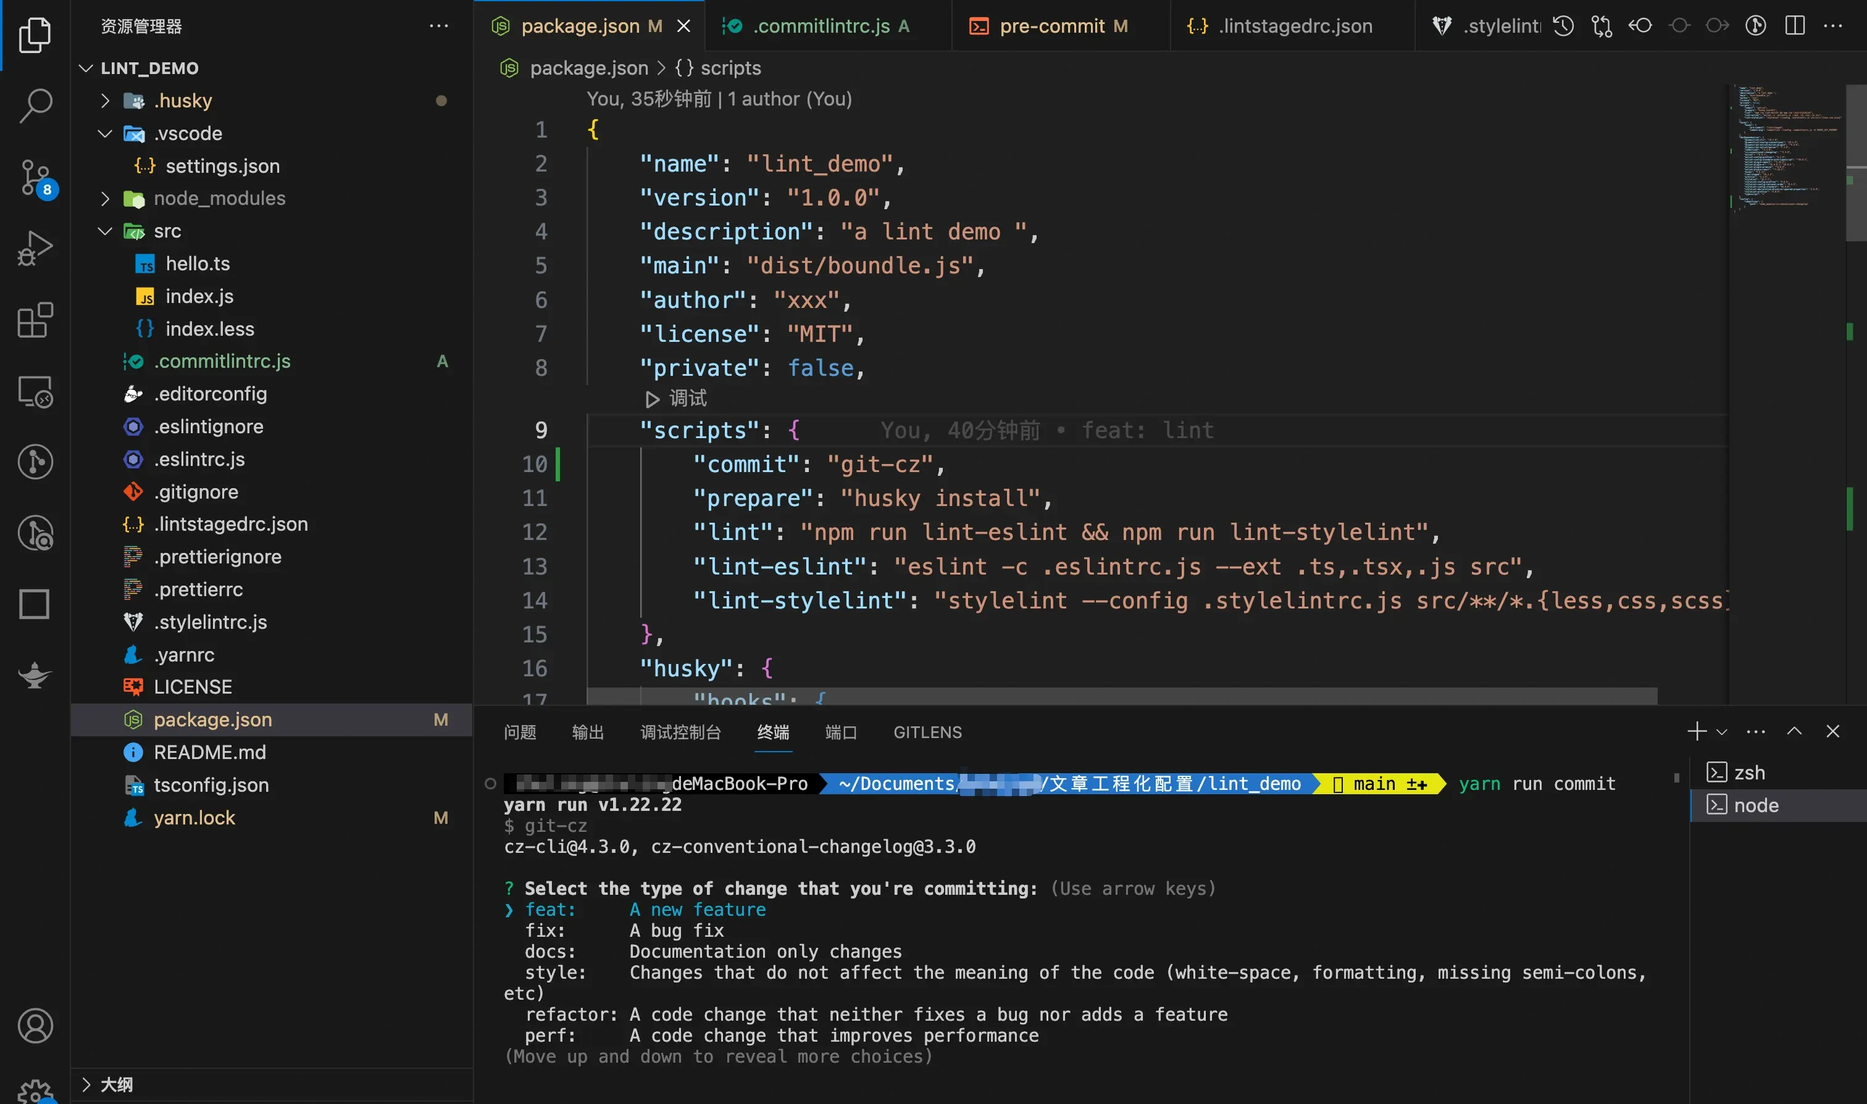The height and width of the screenshot is (1104, 1867).
Task: Maximize the terminal panel with the up chevron
Action: pyautogui.click(x=1794, y=731)
